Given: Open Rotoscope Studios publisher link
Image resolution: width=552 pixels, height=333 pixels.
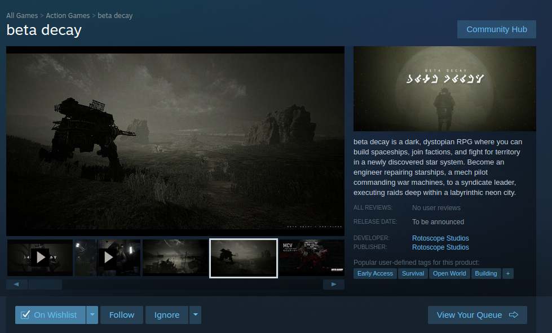Looking at the screenshot, I should coord(440,247).
